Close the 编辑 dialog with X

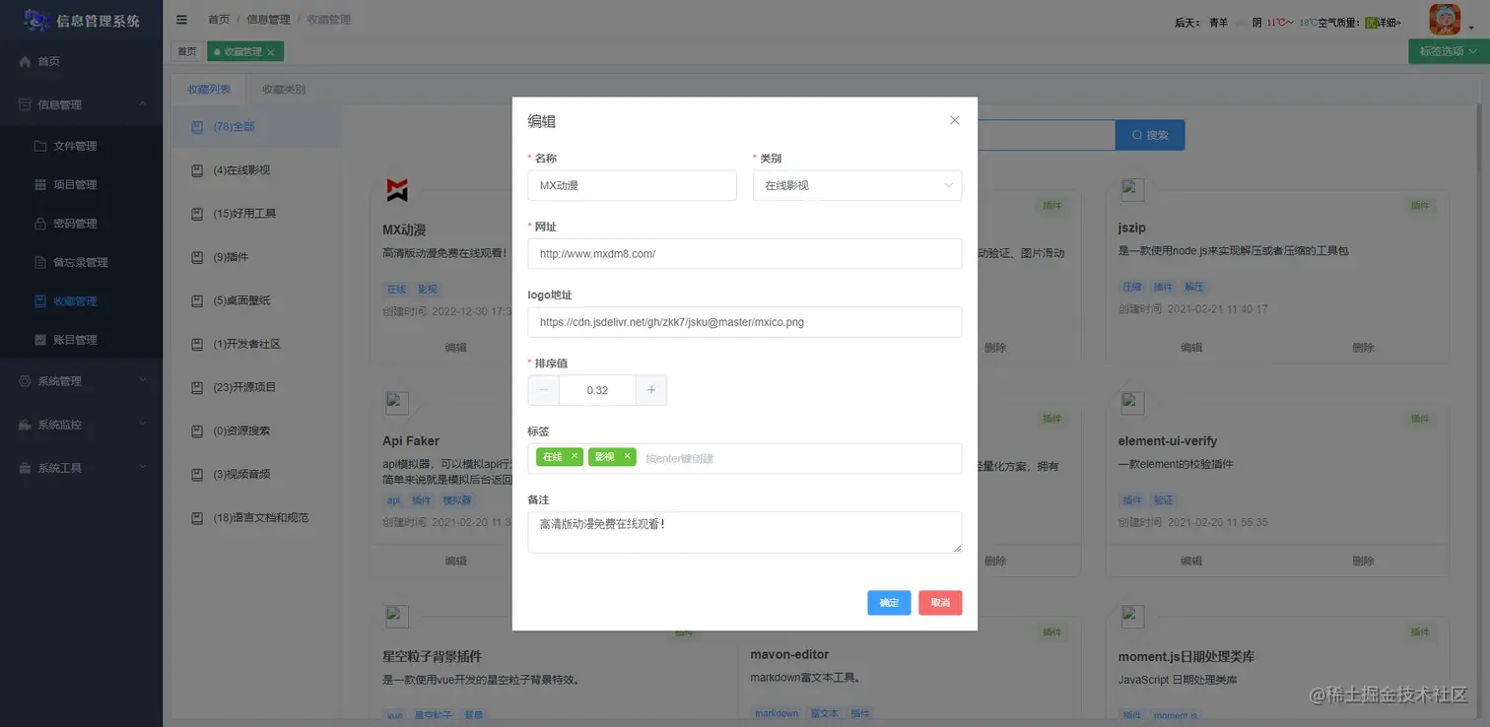(954, 120)
